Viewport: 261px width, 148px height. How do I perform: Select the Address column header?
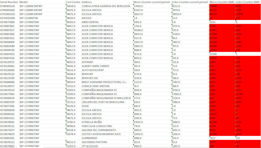(87, 2)
